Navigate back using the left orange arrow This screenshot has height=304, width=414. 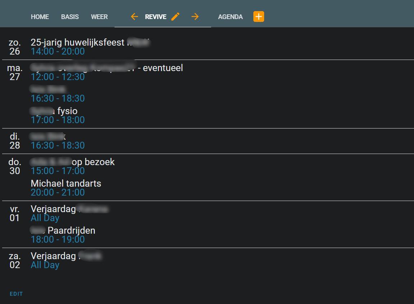point(134,16)
